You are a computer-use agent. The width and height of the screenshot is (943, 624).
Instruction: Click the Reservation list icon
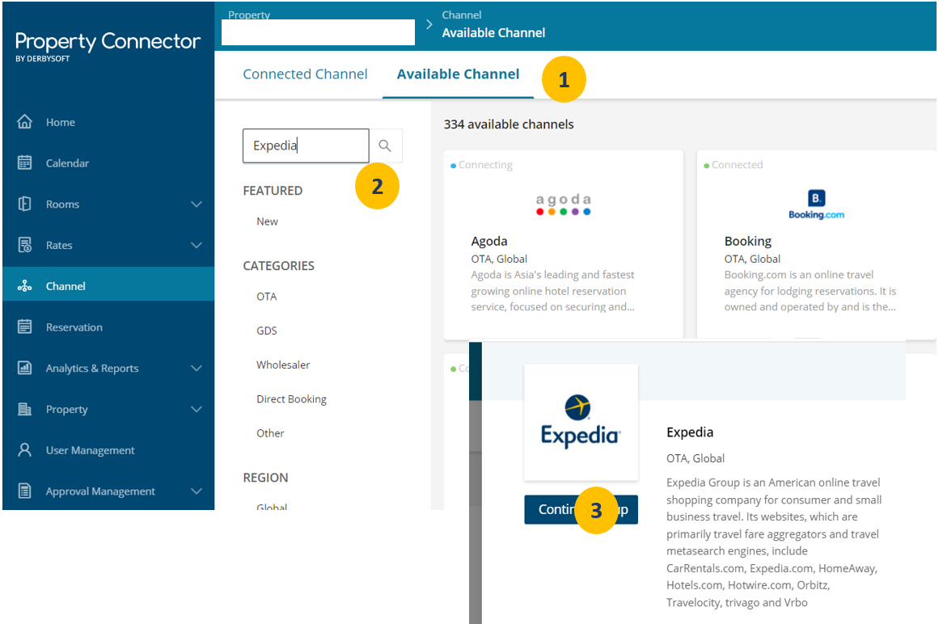(24, 327)
